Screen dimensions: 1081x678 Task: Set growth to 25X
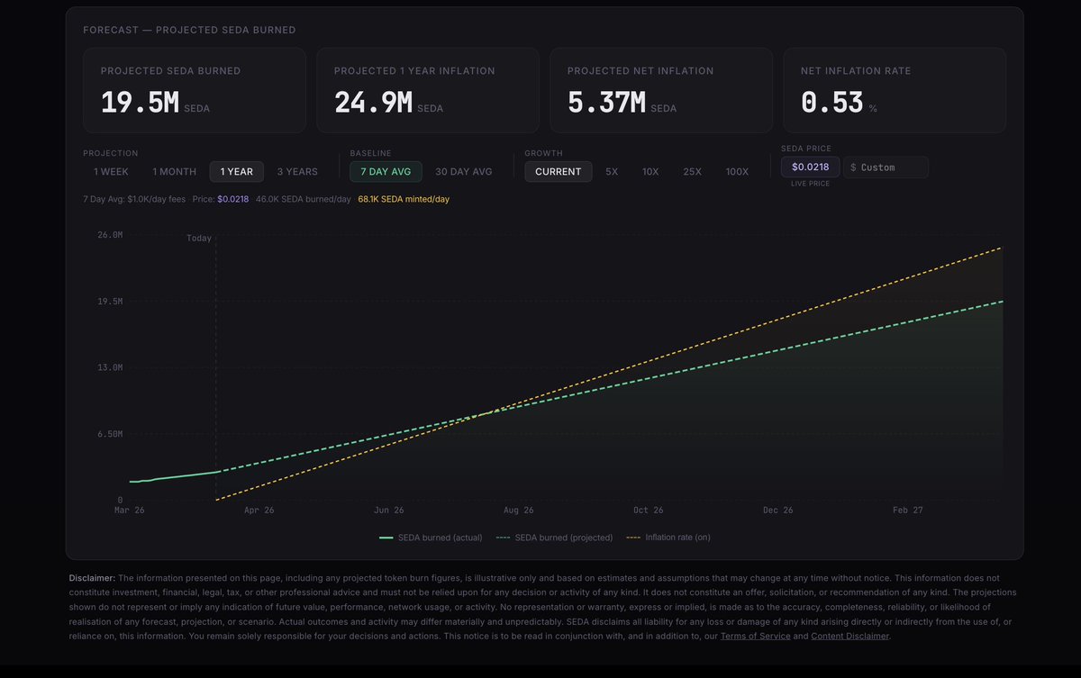692,172
